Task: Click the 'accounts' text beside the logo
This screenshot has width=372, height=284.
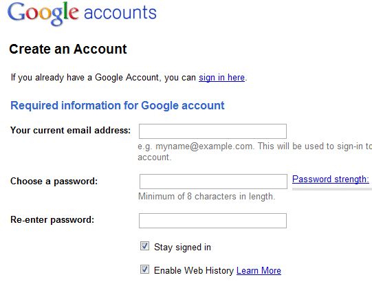Action: pyautogui.click(x=120, y=13)
